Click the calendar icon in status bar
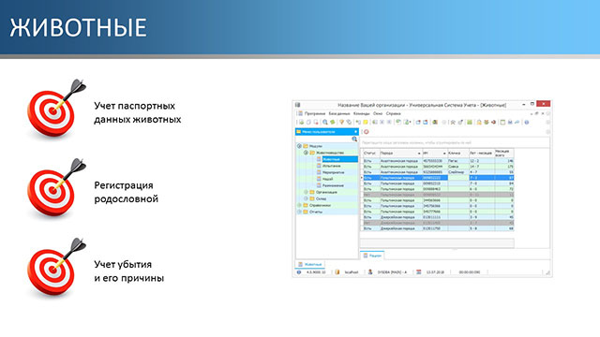The image size is (600, 337). point(419,272)
